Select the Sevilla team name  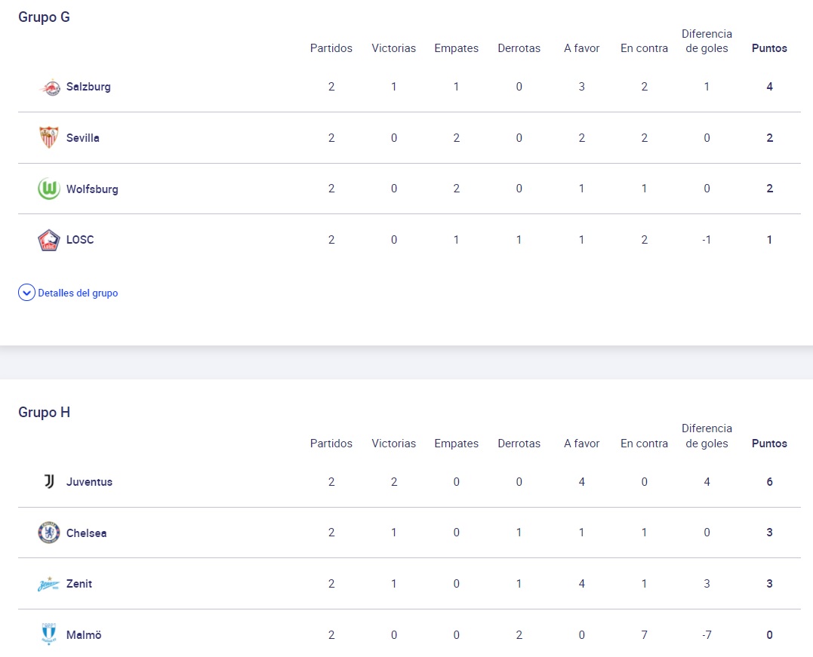tap(83, 138)
